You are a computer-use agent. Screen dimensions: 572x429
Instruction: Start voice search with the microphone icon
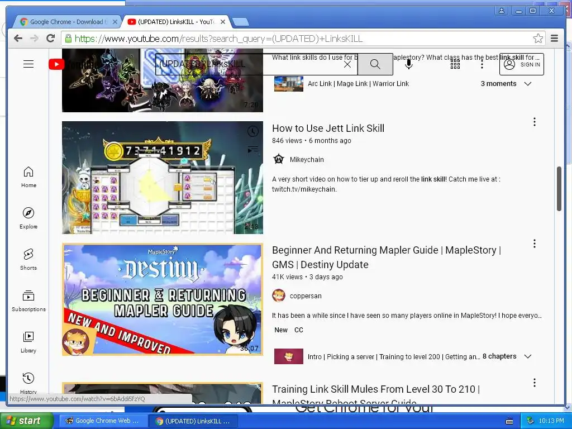[409, 64]
